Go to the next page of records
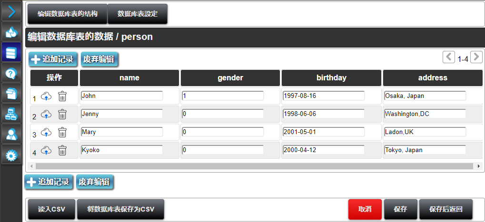The width and height of the screenshot is (485, 222). tap(476, 58)
